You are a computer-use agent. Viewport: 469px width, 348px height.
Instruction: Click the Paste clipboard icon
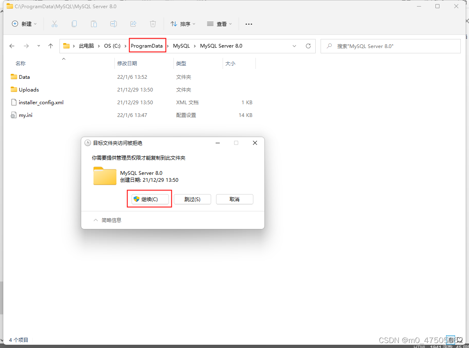(x=94, y=24)
